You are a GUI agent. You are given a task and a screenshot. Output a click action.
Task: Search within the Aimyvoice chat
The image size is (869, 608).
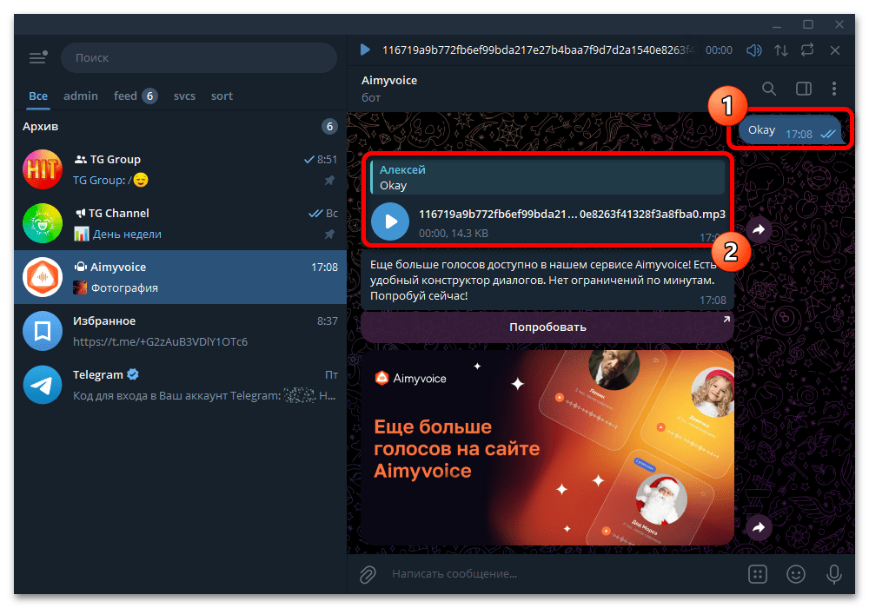click(769, 89)
